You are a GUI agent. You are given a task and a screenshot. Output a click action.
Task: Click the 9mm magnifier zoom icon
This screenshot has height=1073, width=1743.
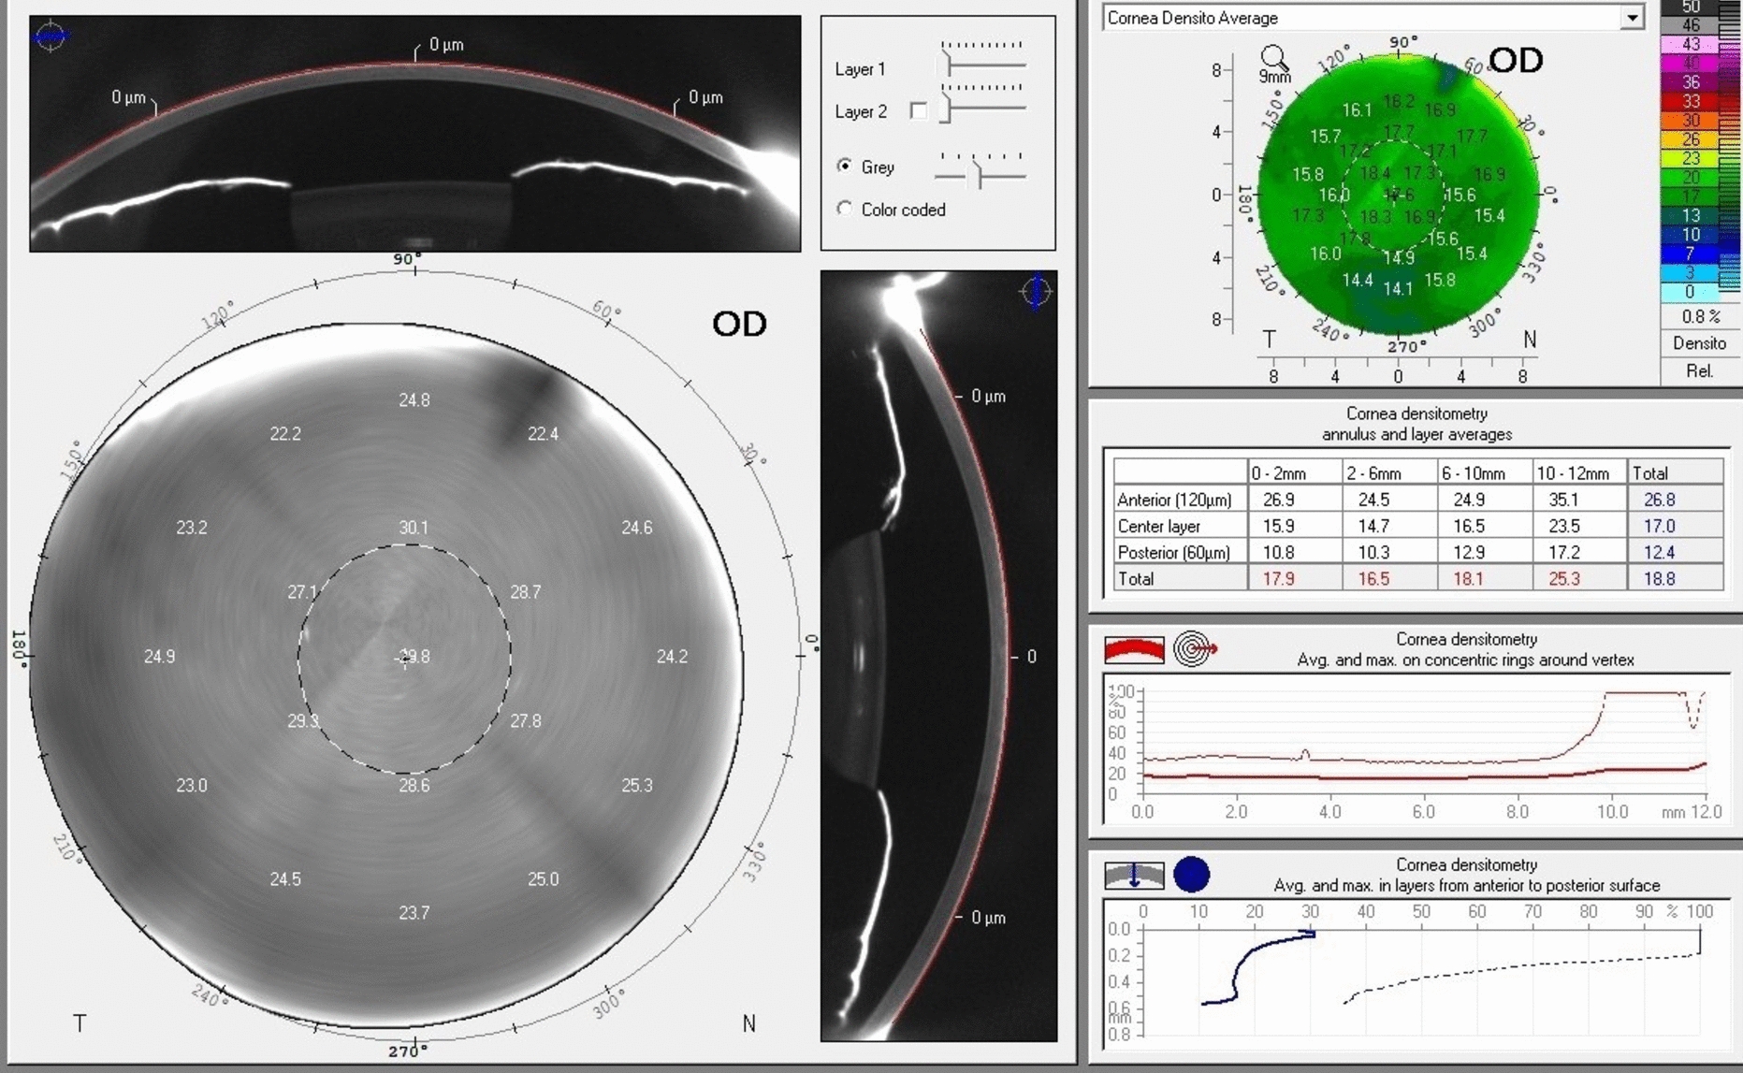click(1274, 64)
